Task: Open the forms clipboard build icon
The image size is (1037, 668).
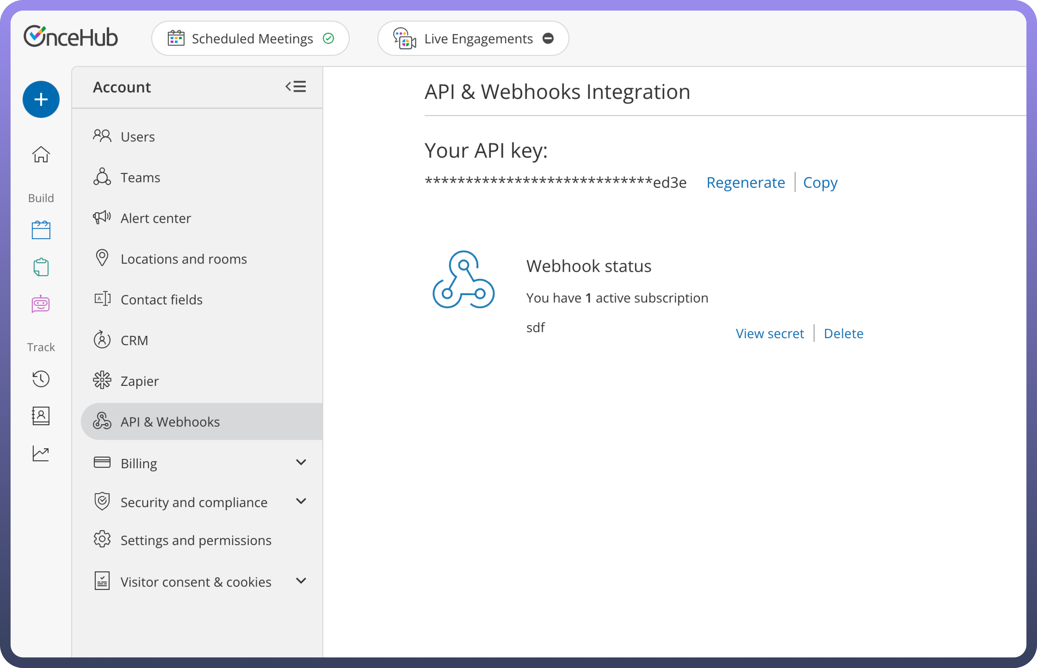Action: coord(41,267)
